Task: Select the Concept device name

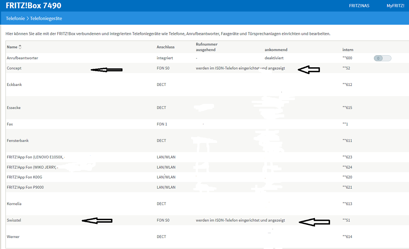Action: (14, 68)
